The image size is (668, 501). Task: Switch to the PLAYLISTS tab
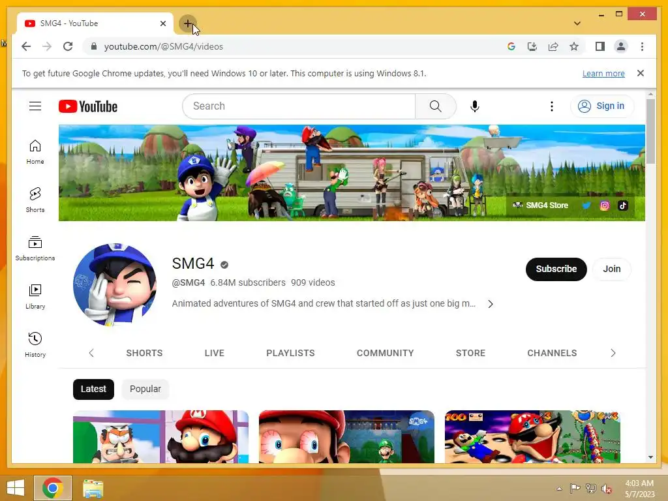290,353
